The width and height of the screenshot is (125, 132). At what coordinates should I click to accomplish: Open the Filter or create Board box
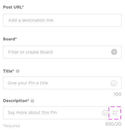(62, 52)
